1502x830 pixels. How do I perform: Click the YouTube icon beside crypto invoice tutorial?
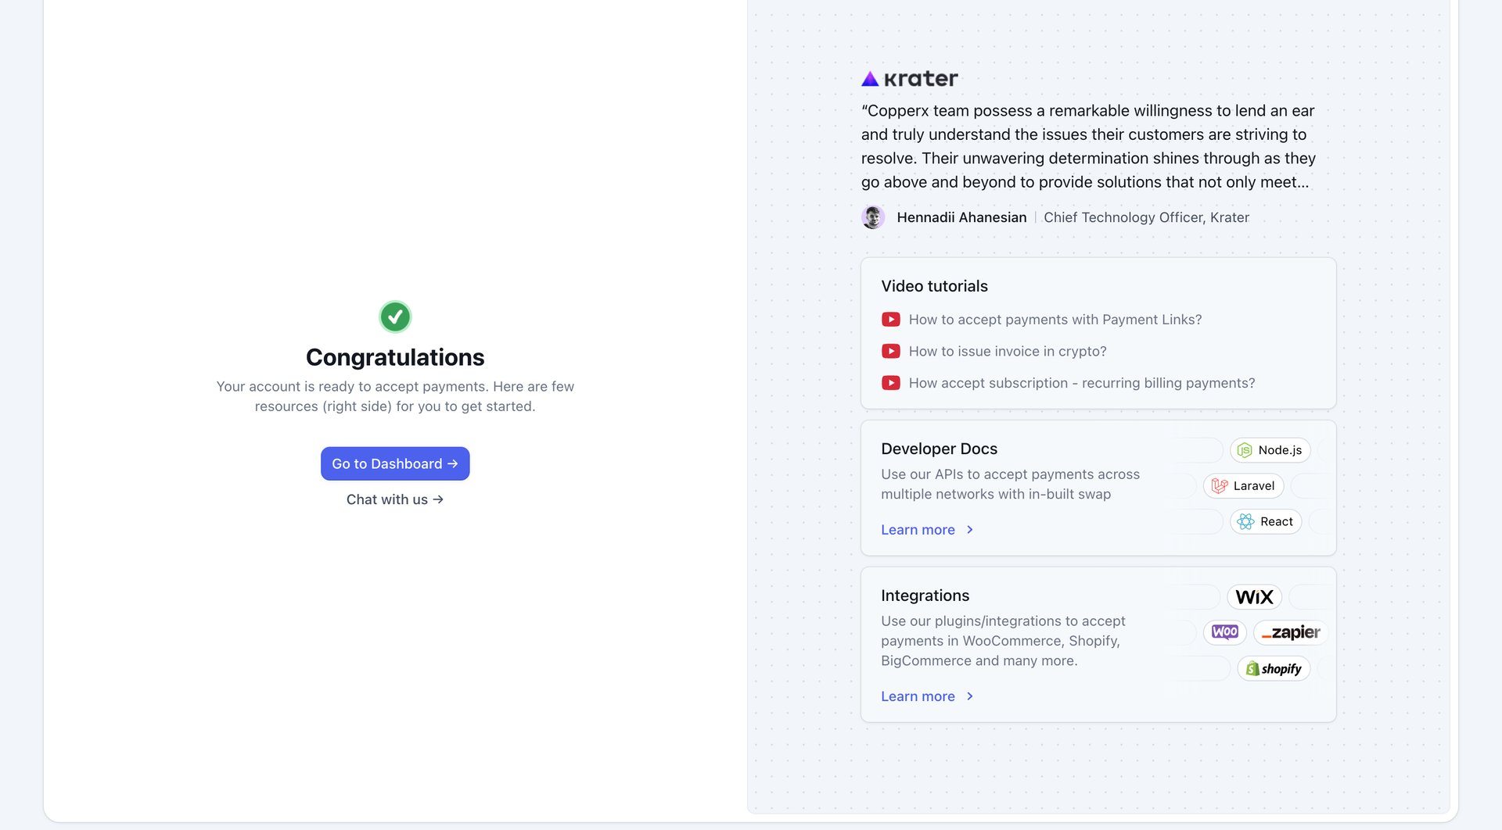(x=890, y=351)
